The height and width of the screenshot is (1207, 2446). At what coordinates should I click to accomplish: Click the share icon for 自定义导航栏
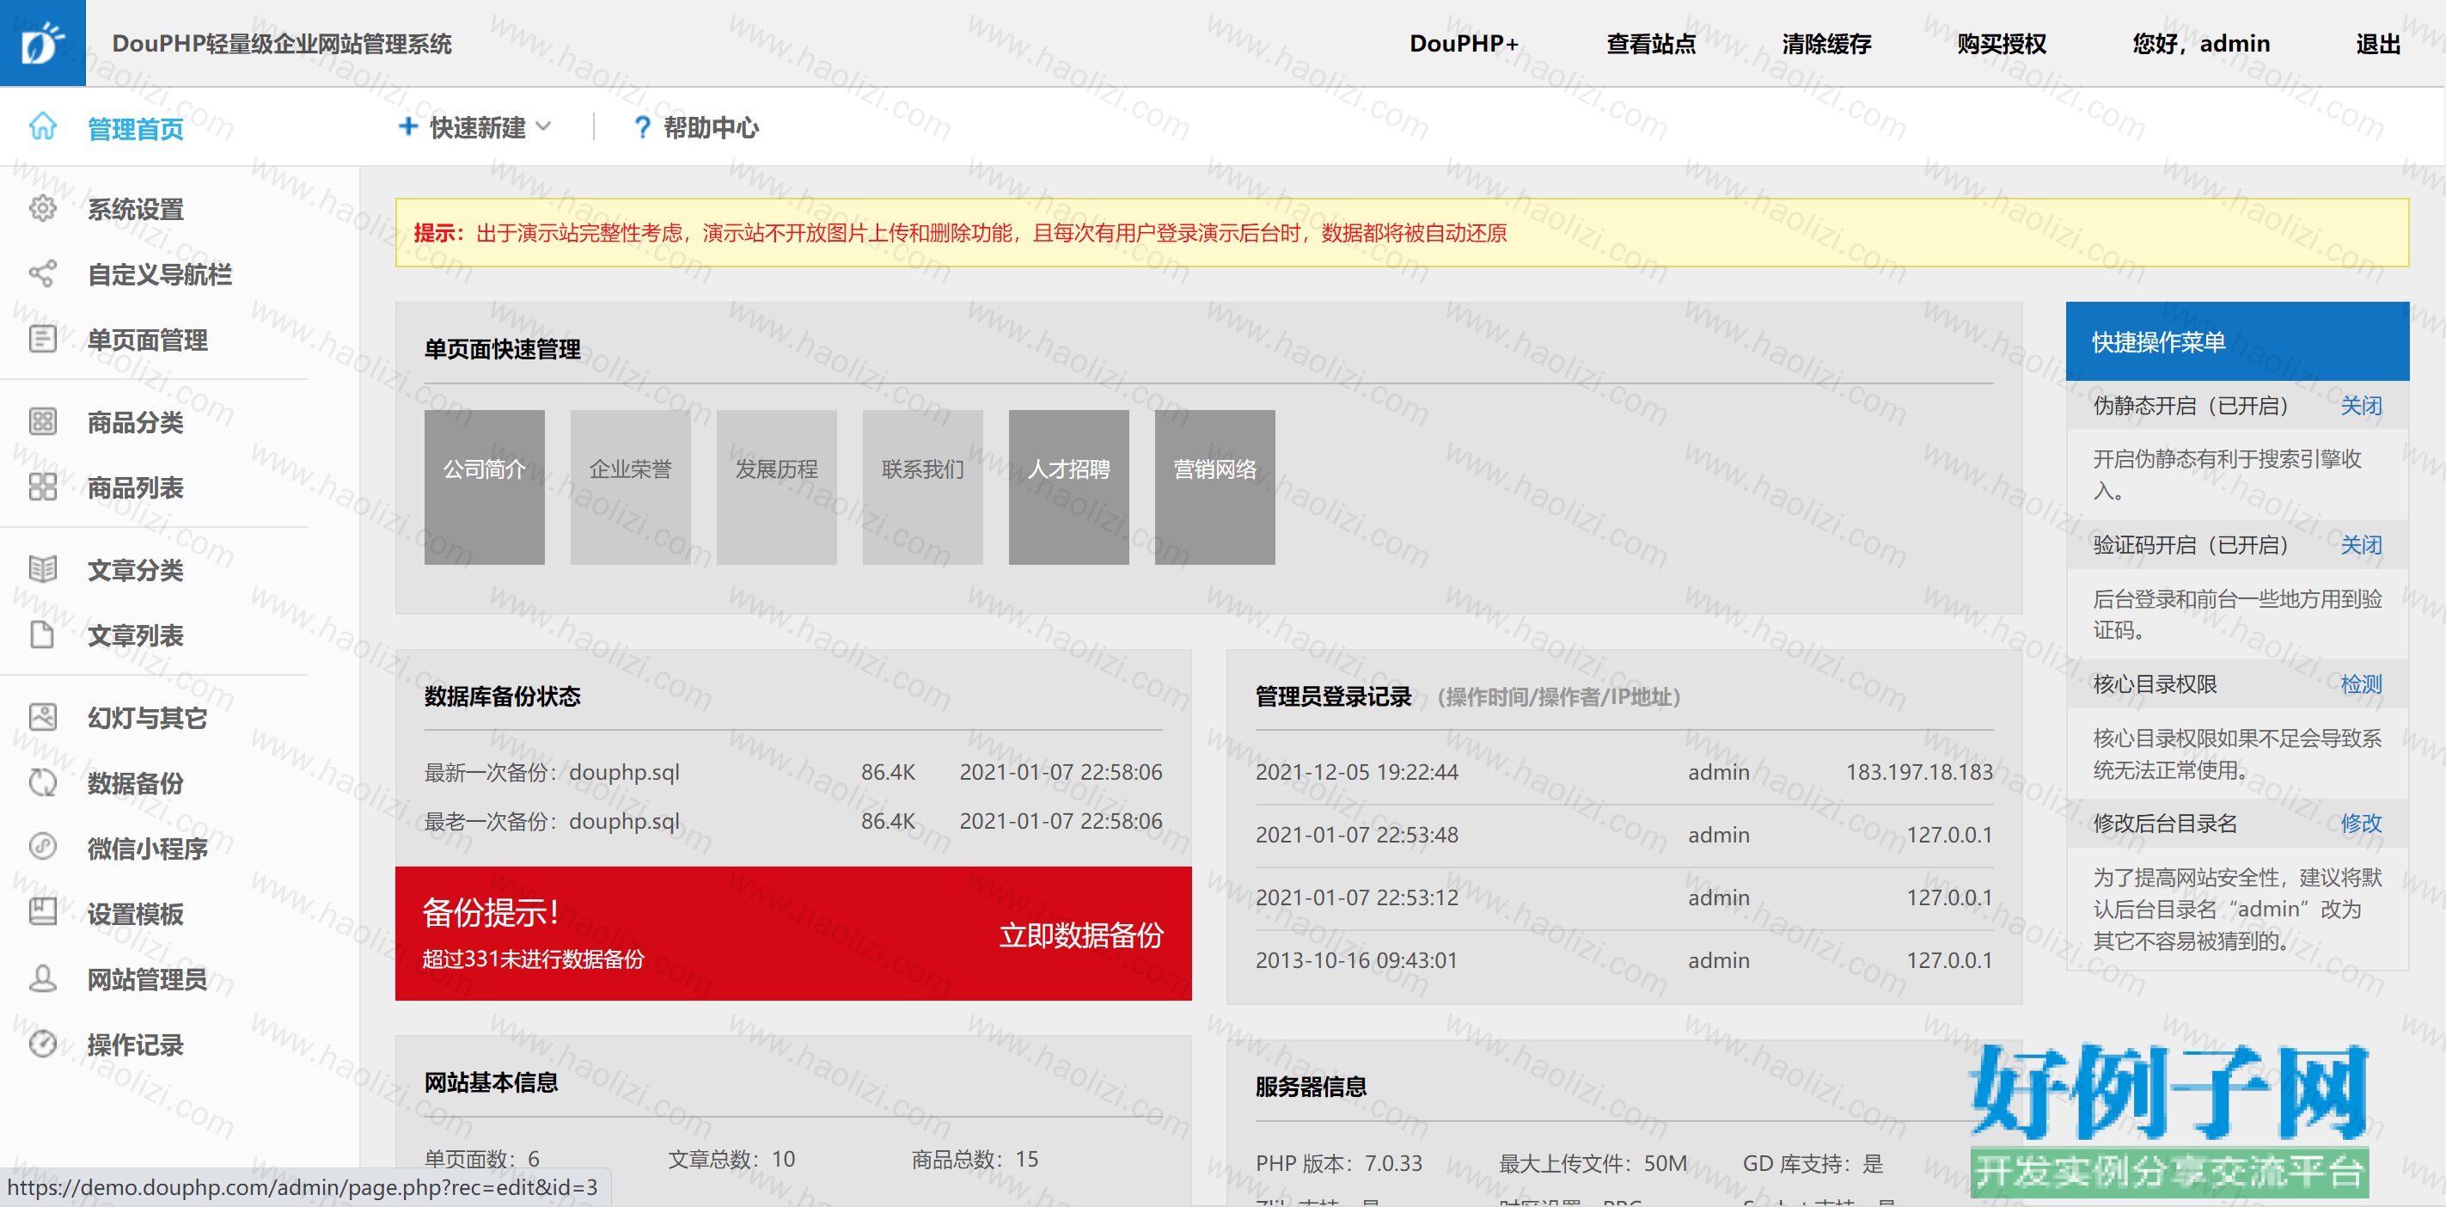[x=43, y=273]
